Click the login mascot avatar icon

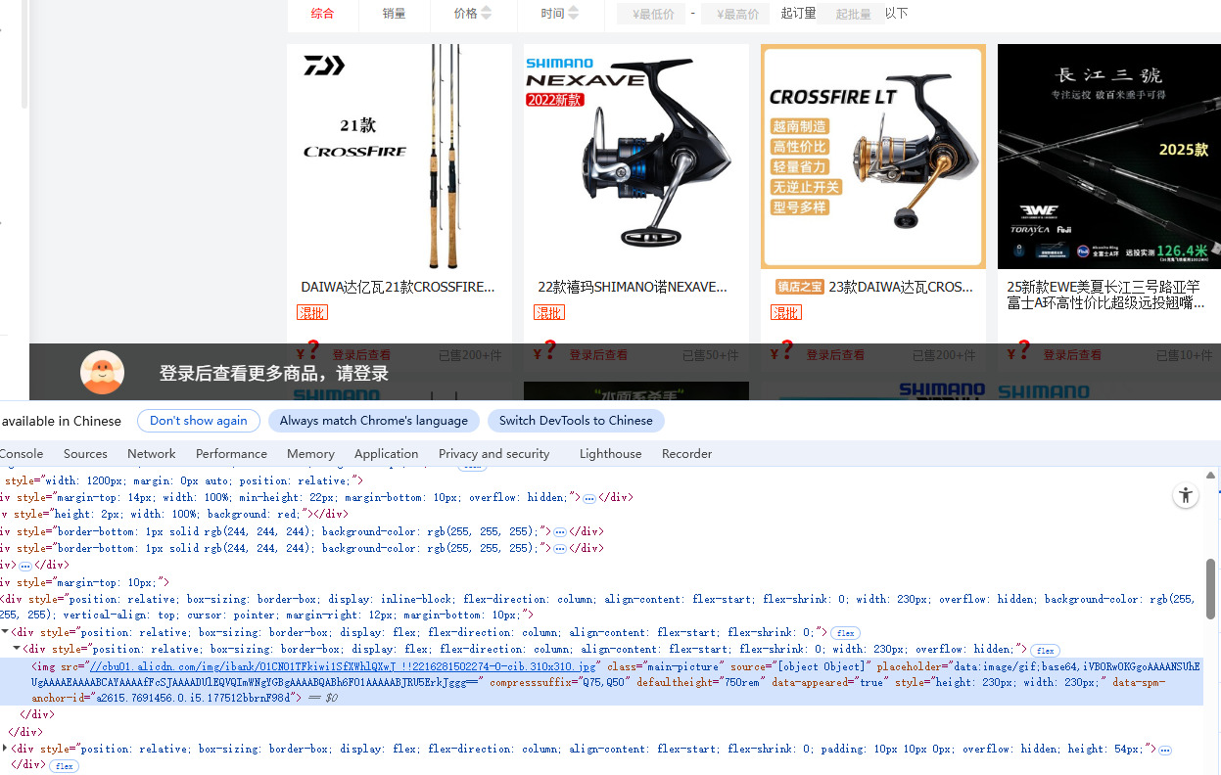102,372
